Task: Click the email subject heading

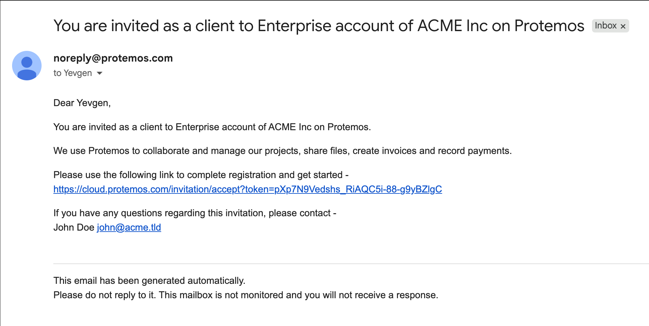Action: [318, 26]
